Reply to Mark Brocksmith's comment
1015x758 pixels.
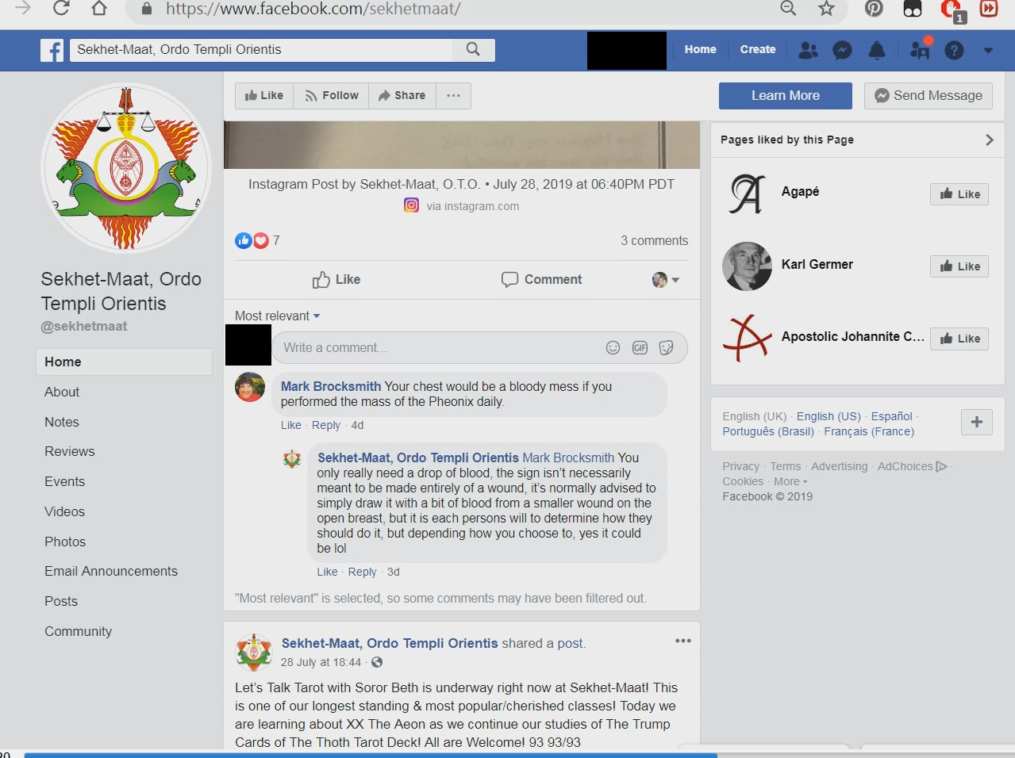click(x=326, y=425)
